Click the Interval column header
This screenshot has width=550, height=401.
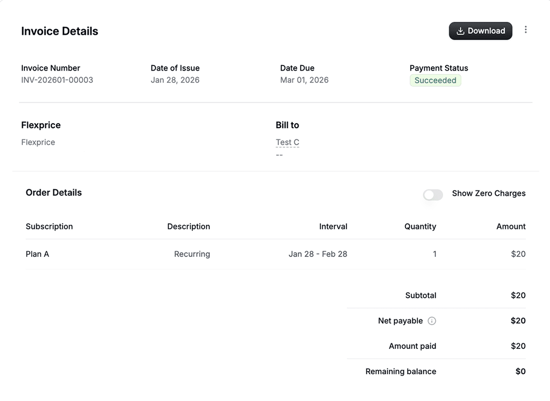[333, 227]
